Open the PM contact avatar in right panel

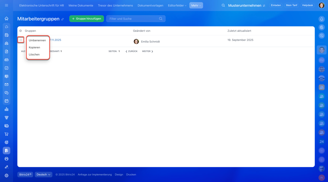pyautogui.click(x=322, y=60)
